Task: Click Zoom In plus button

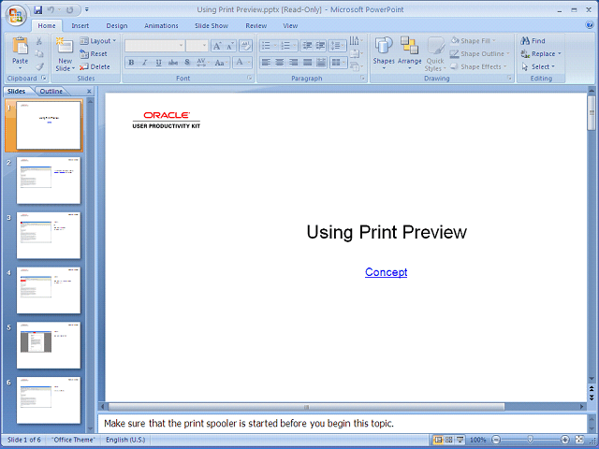Action: pos(564,440)
